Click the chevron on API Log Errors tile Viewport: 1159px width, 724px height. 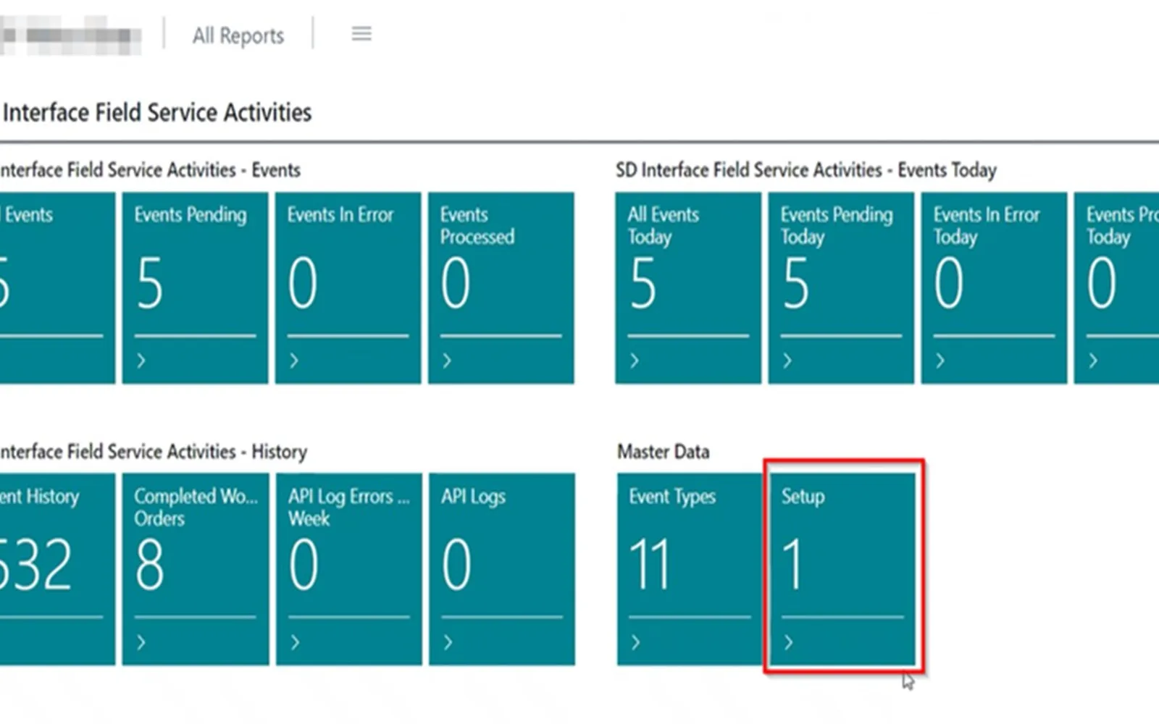point(295,642)
